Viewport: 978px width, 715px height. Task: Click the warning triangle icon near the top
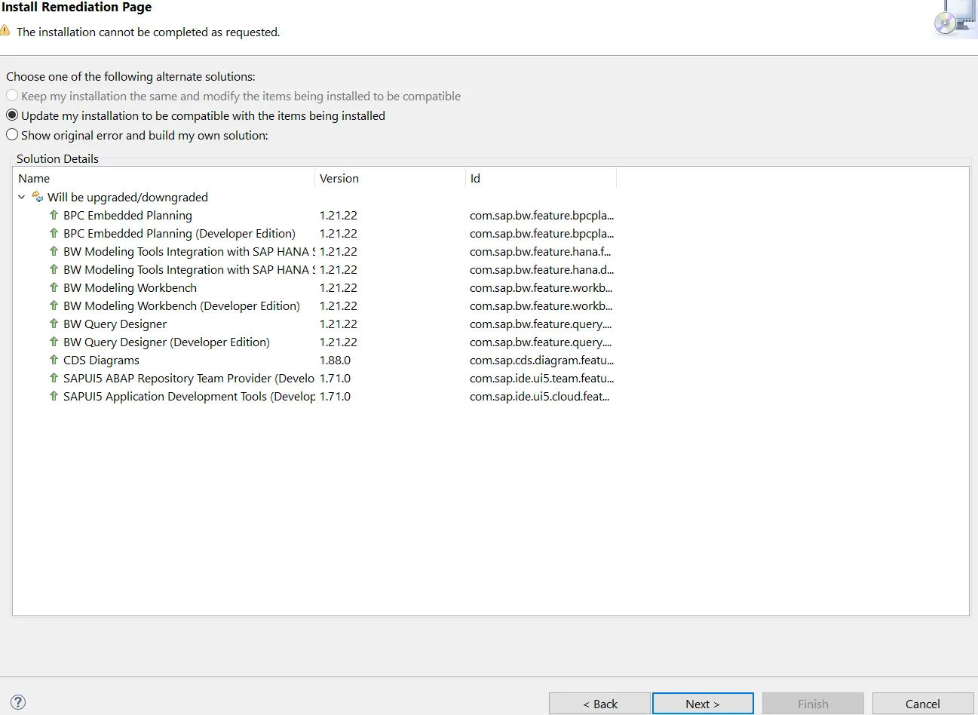8,32
